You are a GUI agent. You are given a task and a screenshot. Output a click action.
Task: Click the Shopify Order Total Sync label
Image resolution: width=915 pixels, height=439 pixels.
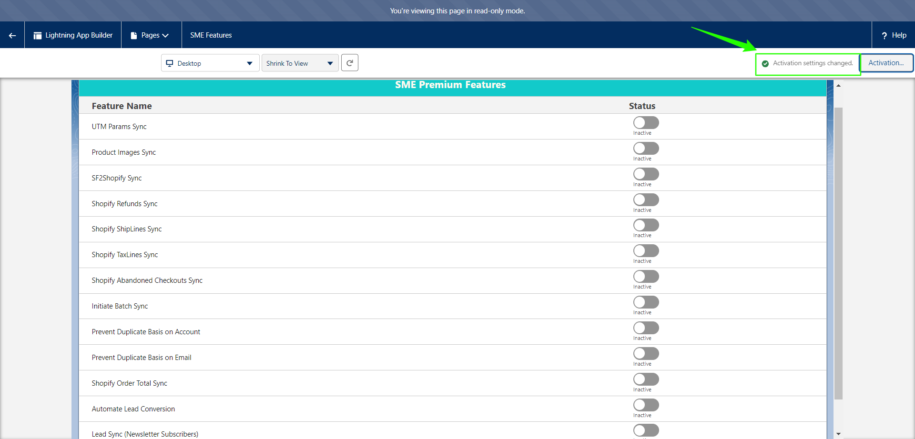130,383
